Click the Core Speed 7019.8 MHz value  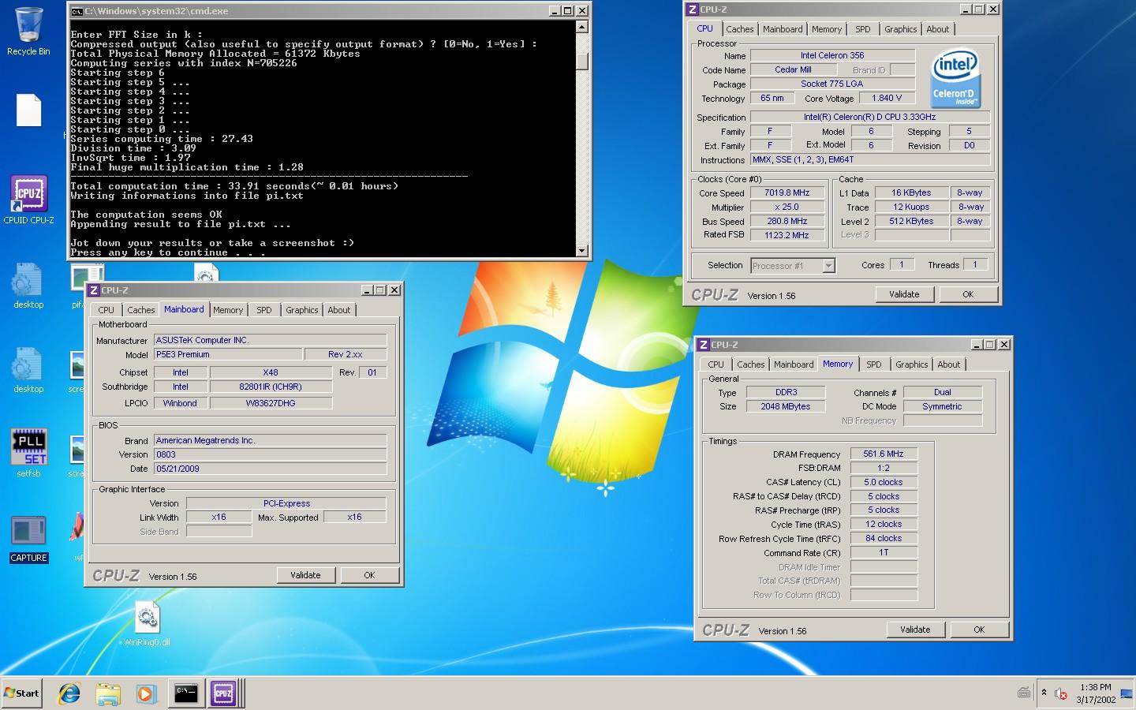[787, 192]
